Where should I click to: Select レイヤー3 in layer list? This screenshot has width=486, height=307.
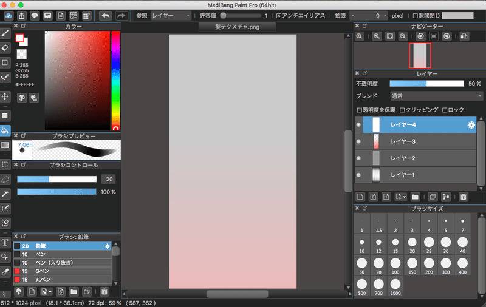pyautogui.click(x=416, y=141)
